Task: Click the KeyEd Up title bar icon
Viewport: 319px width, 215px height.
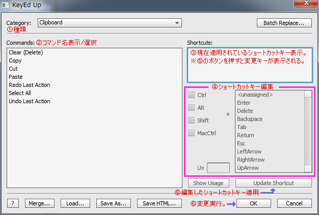Action: click(6, 5)
